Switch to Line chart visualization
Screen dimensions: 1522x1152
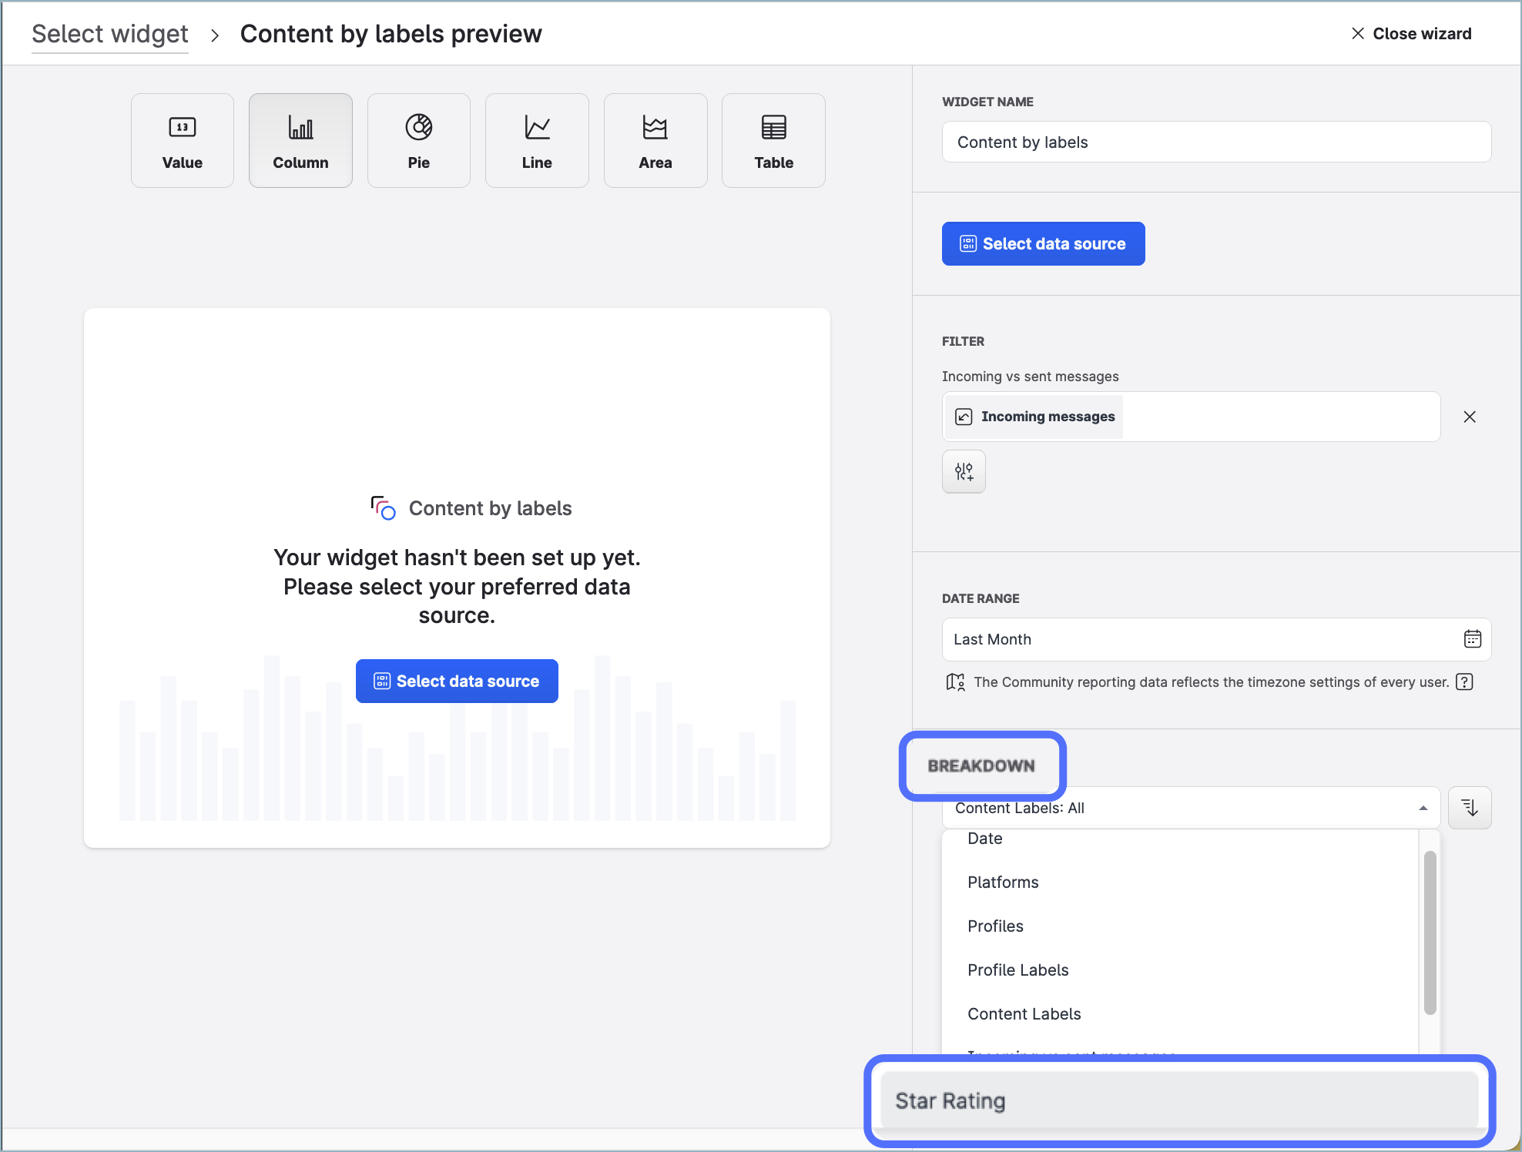(537, 141)
